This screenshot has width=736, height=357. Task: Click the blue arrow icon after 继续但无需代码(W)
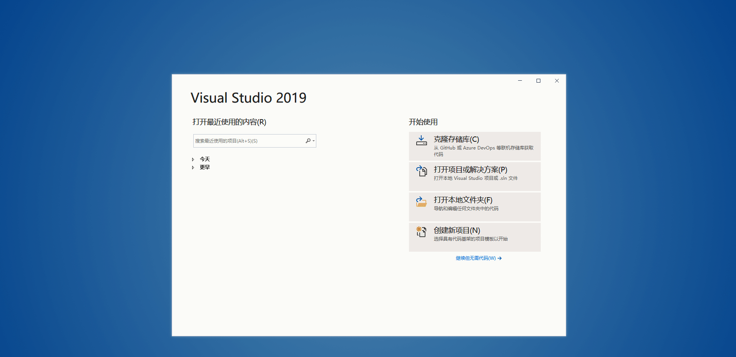tap(500, 258)
